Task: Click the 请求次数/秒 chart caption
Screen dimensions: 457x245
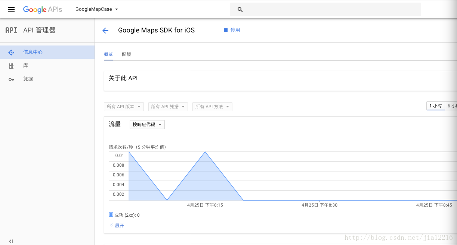Action: click(x=137, y=147)
